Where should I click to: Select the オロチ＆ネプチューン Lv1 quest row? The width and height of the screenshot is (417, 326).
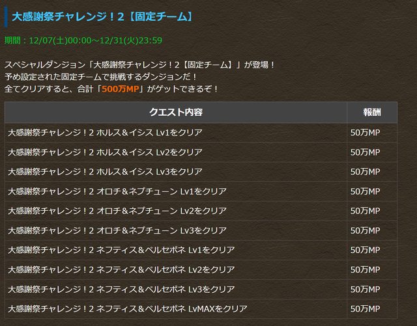click(x=201, y=191)
